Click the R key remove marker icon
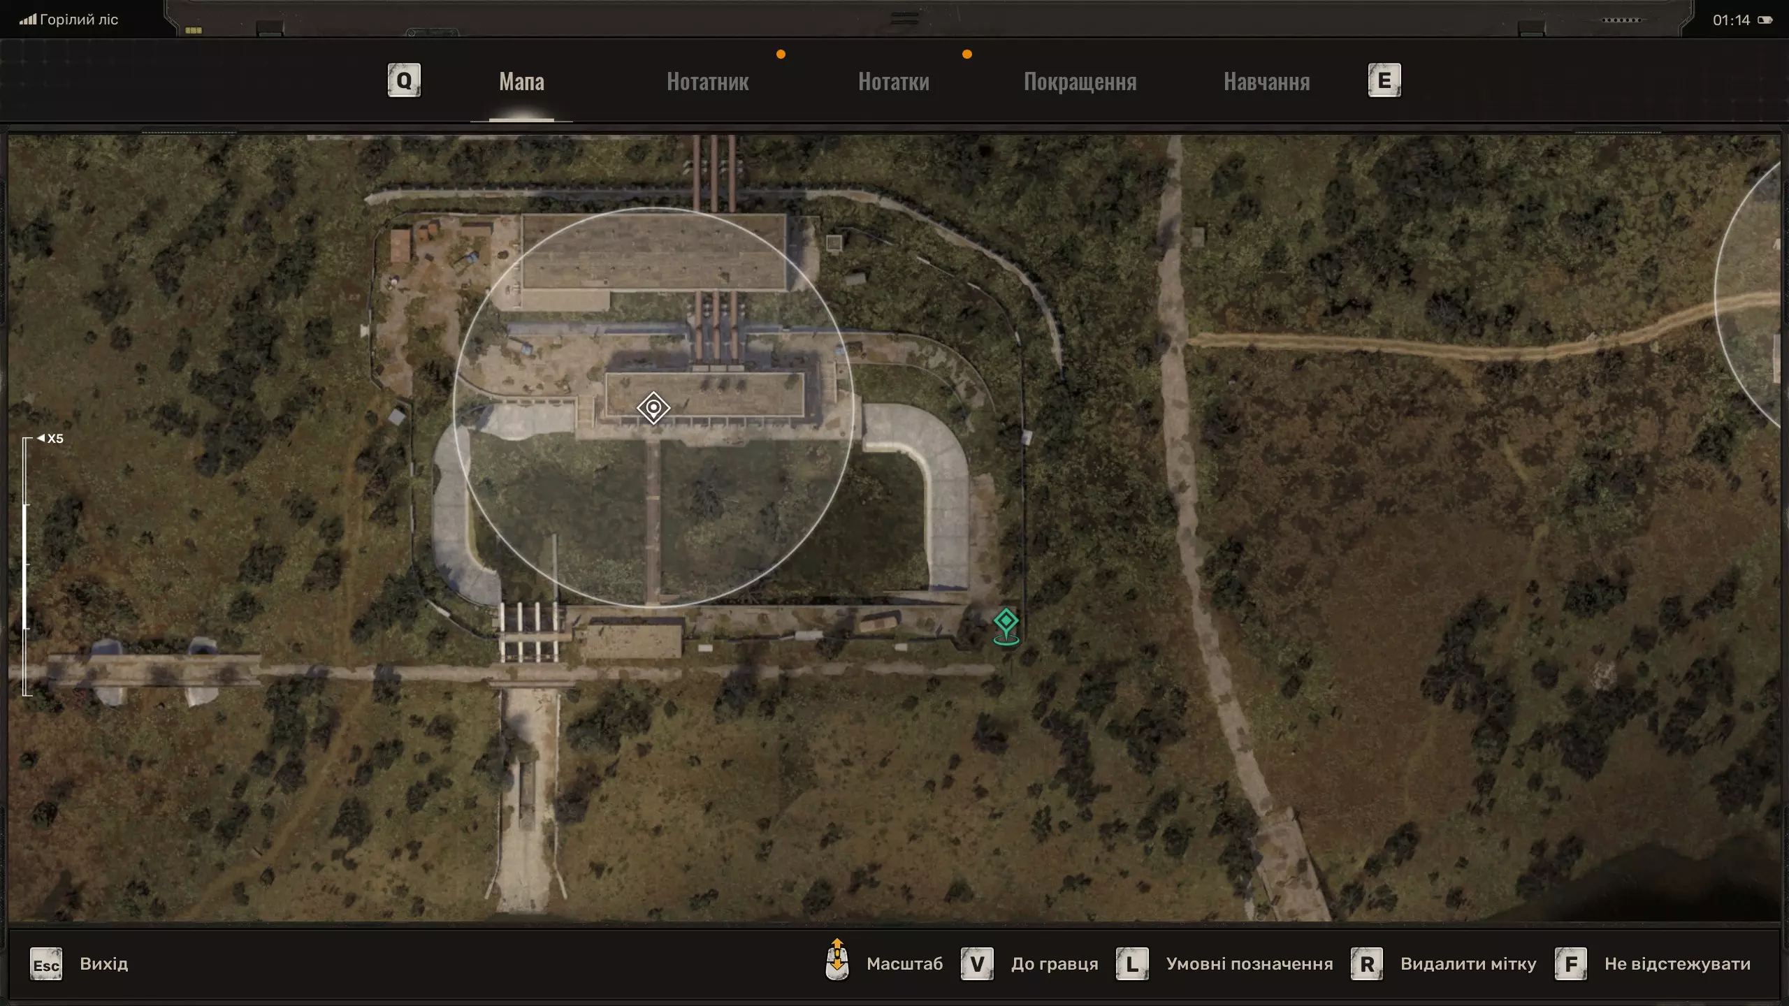The height and width of the screenshot is (1006, 1789). pyautogui.click(x=1367, y=964)
